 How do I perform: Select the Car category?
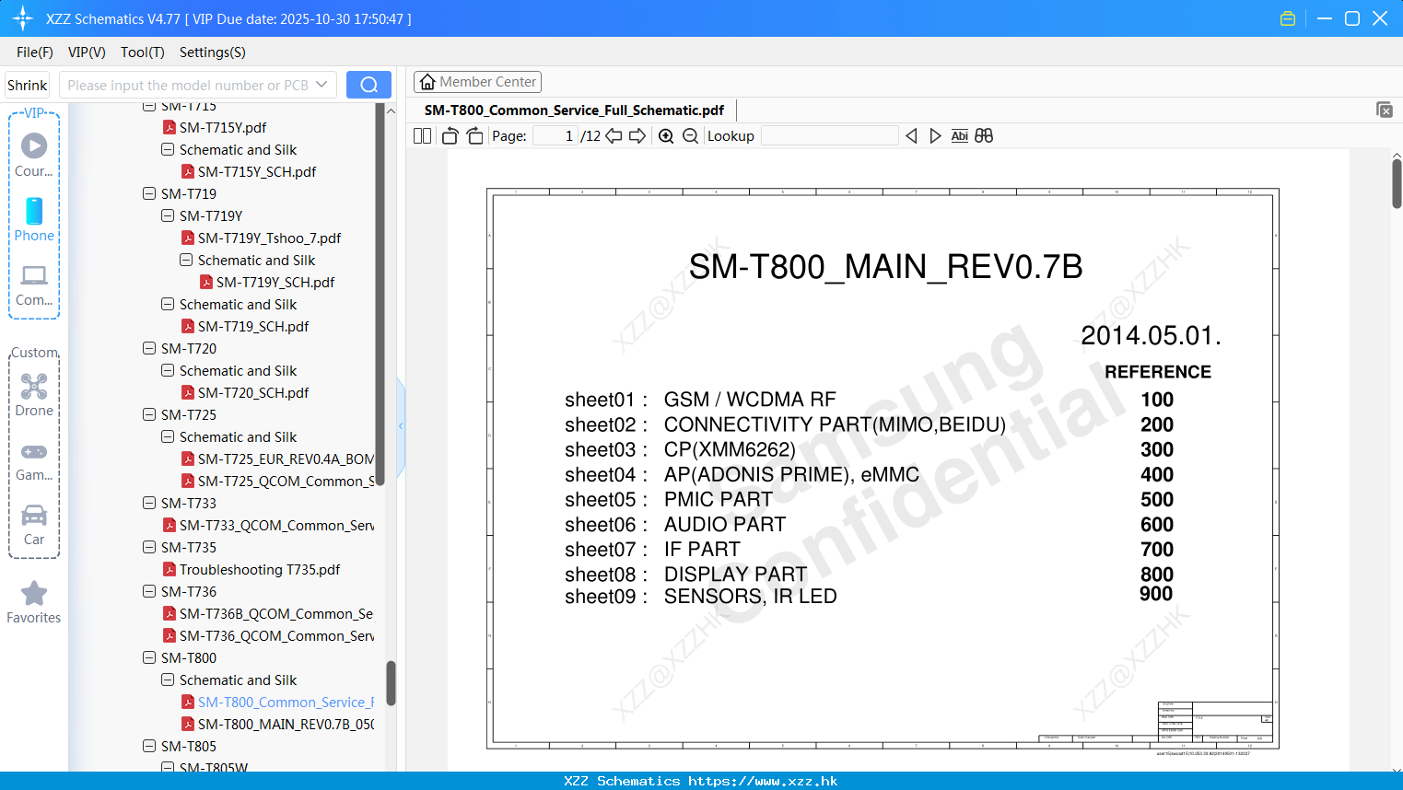pos(34,525)
